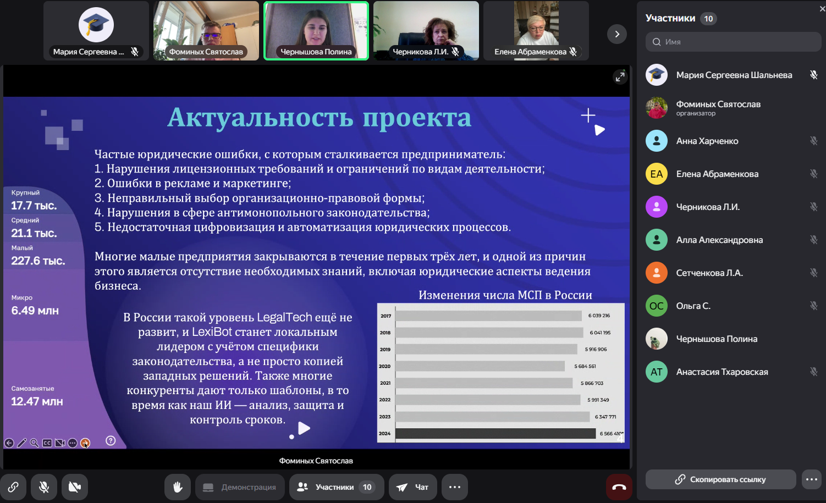This screenshot has width=826, height=503.
Task: Click the magnifier zoom icon on the slide
Action: click(x=35, y=443)
